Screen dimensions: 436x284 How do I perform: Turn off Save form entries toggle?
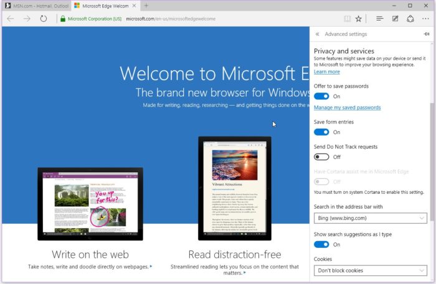click(321, 132)
